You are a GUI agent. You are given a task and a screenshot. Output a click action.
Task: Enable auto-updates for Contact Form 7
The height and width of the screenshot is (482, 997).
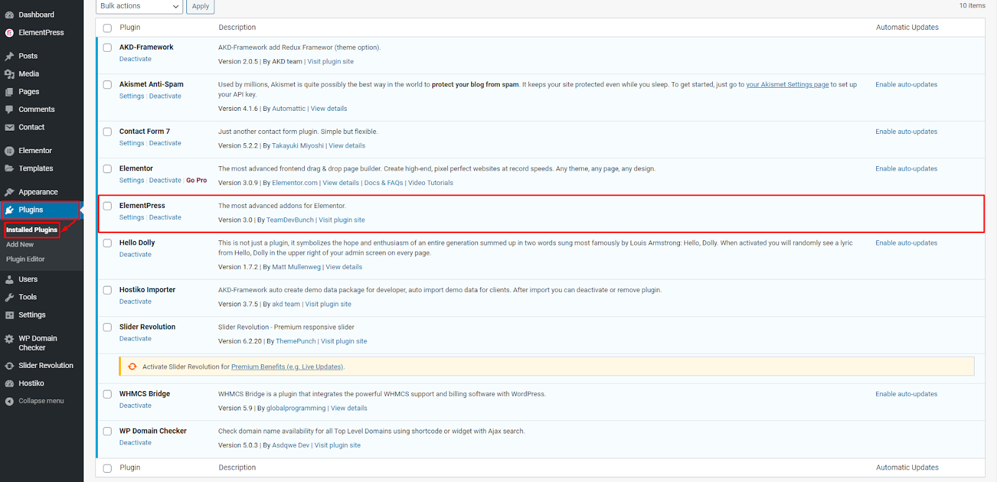click(906, 132)
